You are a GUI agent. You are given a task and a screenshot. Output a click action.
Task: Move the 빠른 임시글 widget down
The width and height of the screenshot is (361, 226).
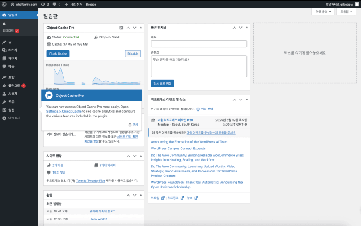coord(241,28)
